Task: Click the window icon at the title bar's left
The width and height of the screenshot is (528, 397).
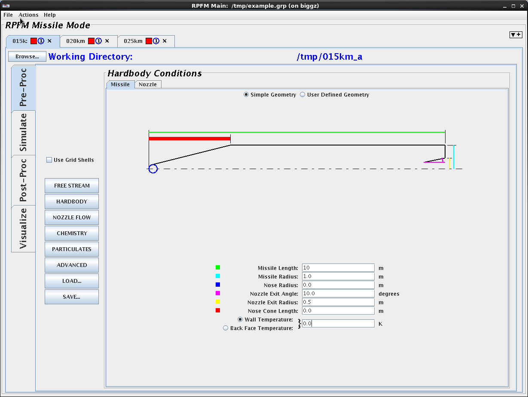Action: click(6, 6)
